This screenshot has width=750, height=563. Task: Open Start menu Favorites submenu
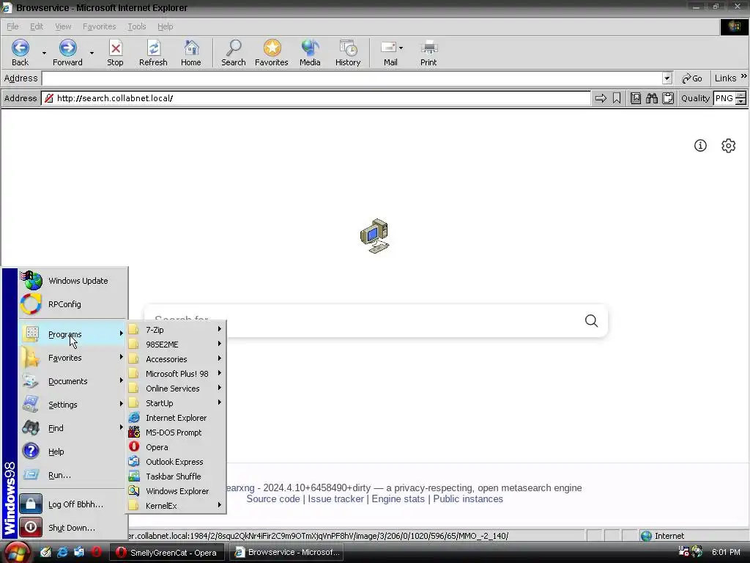click(x=73, y=358)
